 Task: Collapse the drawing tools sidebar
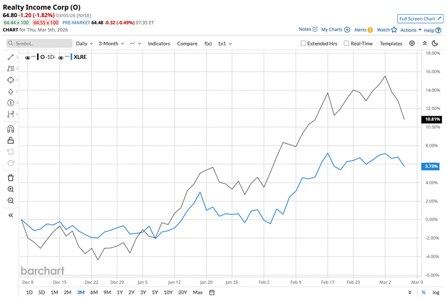[x=10, y=215]
